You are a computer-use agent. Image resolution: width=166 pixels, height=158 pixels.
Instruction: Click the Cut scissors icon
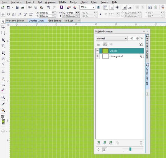(30, 7)
